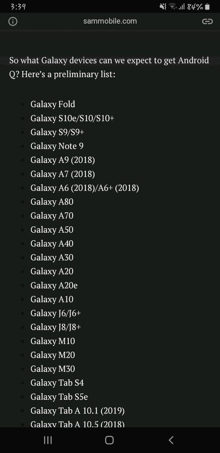Select the Galaxy Fold list item
220x453 pixels.
coord(53,104)
